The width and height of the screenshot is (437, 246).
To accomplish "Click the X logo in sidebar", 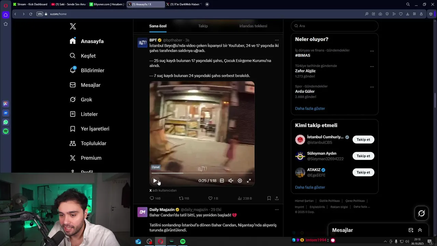I will point(73,26).
